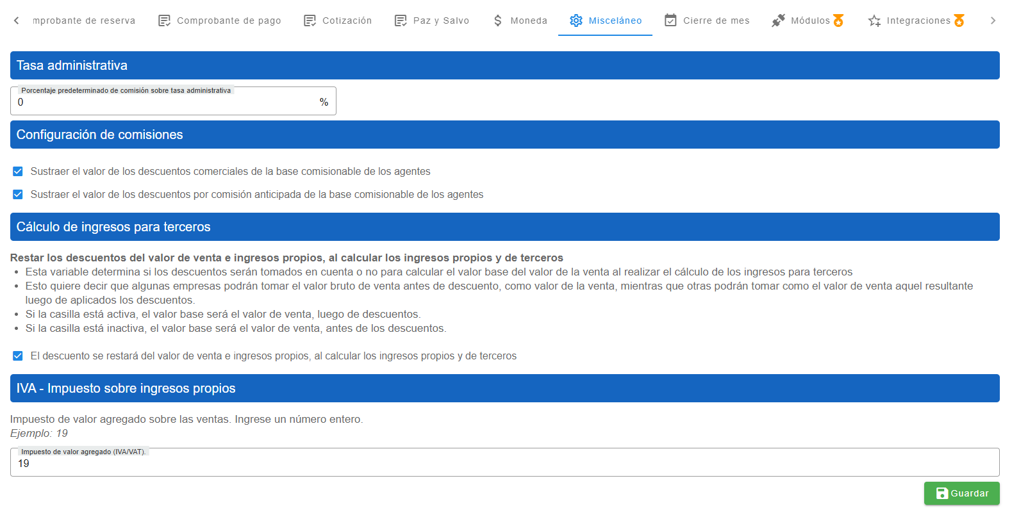The image size is (1012, 508).
Task: Click the Cotización document icon
Action: (x=310, y=20)
